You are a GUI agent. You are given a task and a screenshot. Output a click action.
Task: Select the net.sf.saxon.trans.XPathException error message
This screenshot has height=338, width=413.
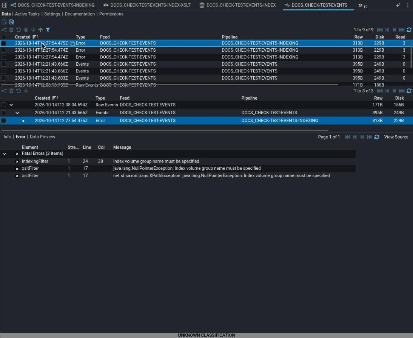(x=221, y=175)
